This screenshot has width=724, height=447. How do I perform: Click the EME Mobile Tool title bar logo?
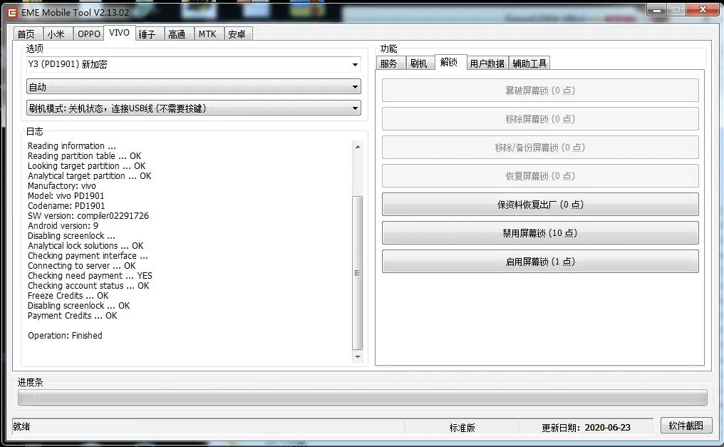tap(12, 12)
